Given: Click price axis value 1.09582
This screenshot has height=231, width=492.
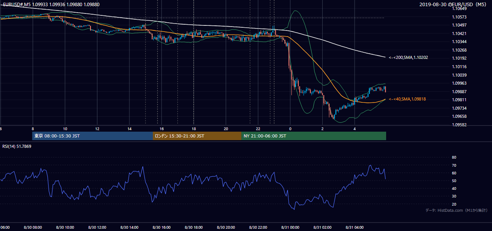Looking at the screenshot, I should (x=459, y=125).
